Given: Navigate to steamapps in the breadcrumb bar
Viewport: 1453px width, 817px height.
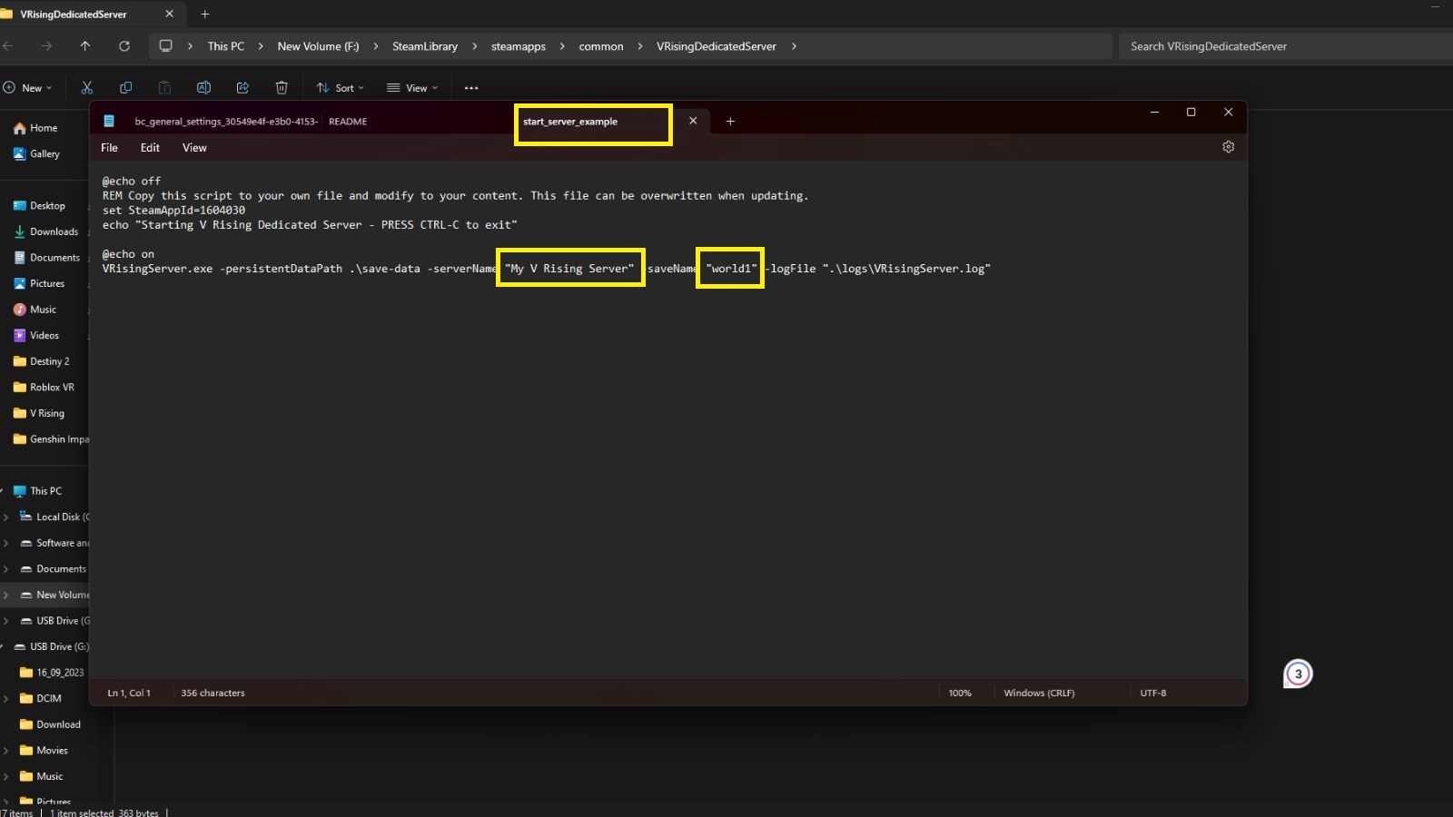Looking at the screenshot, I should pyautogui.click(x=518, y=46).
